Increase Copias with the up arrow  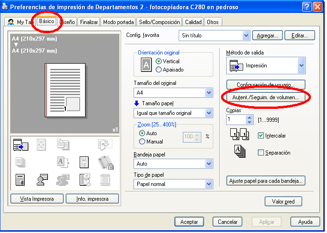tap(250, 118)
